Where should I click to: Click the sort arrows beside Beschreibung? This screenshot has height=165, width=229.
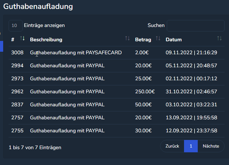tap(127, 38)
